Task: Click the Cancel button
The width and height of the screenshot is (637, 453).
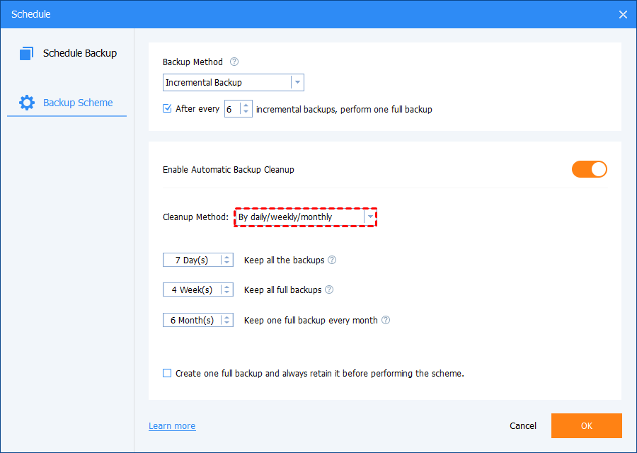Action: 523,426
